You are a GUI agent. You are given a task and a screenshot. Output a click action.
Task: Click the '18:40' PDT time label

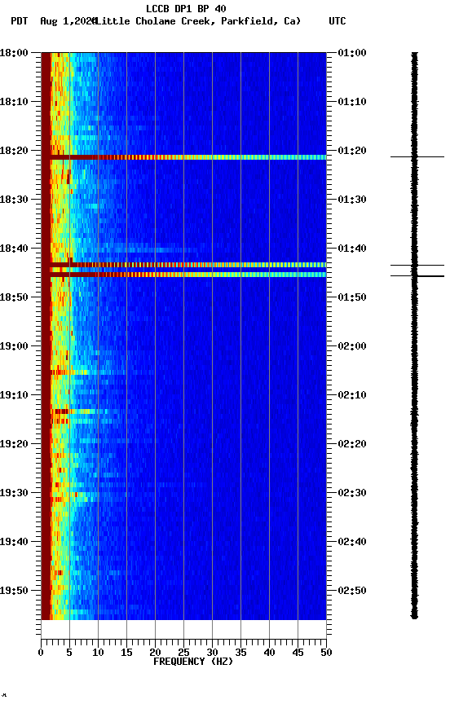click(x=14, y=249)
